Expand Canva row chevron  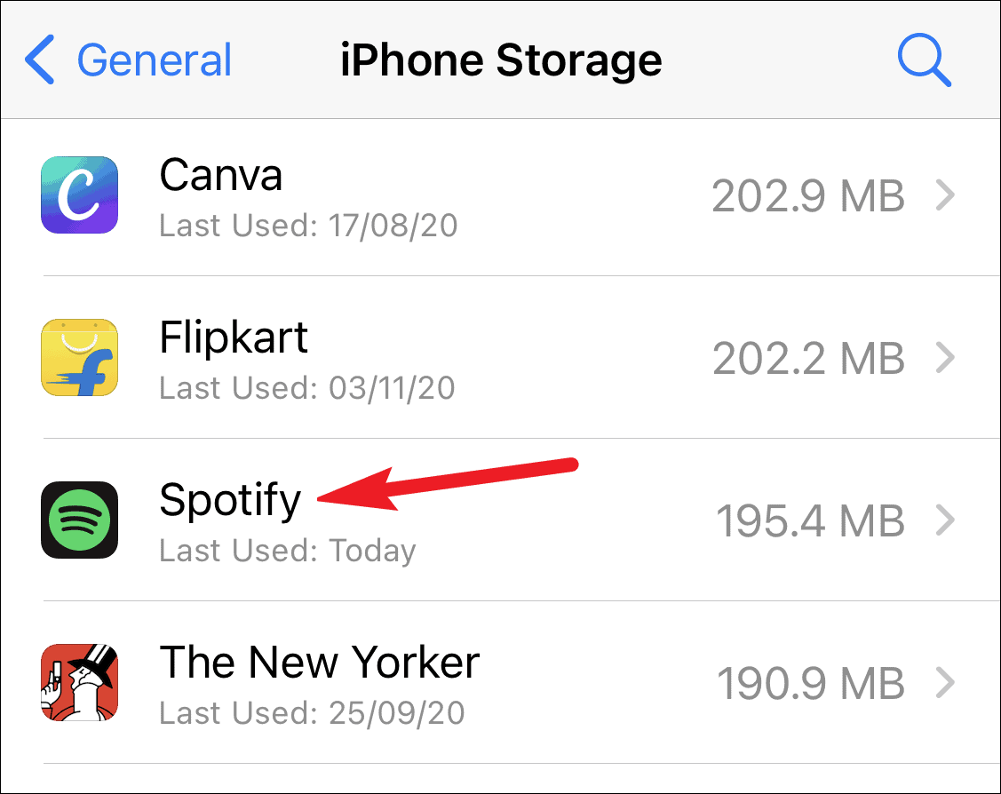945,195
